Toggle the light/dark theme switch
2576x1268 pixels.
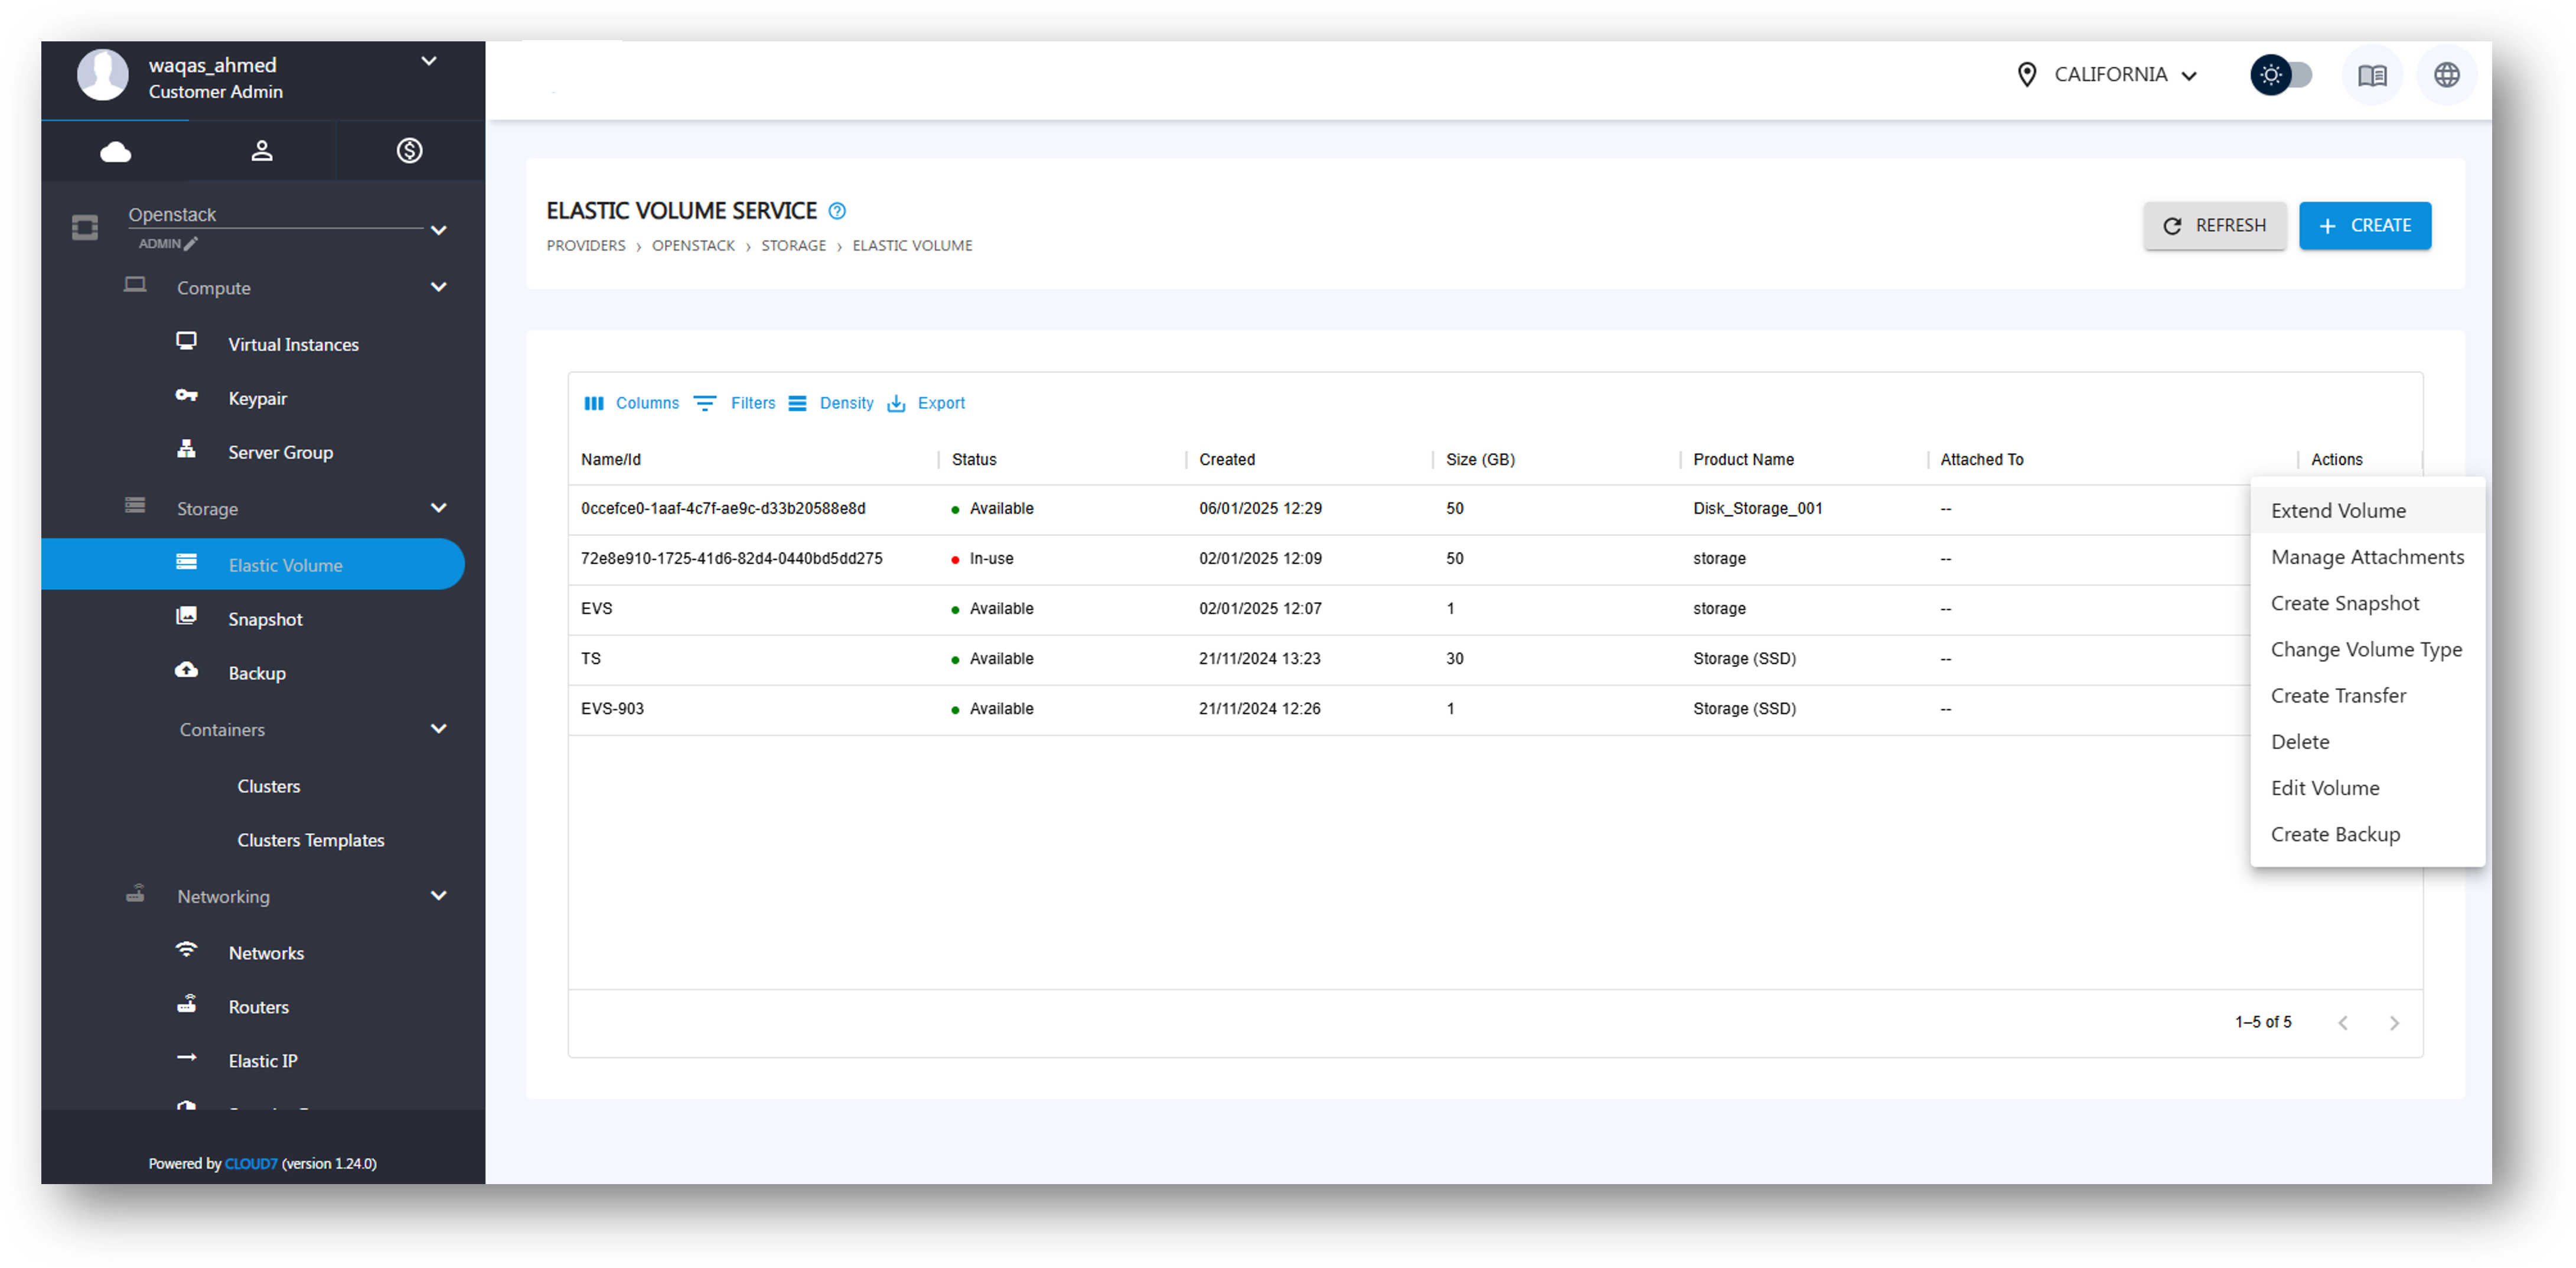(x=2281, y=75)
